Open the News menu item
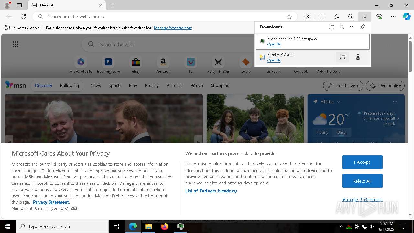 [x=95, y=85]
